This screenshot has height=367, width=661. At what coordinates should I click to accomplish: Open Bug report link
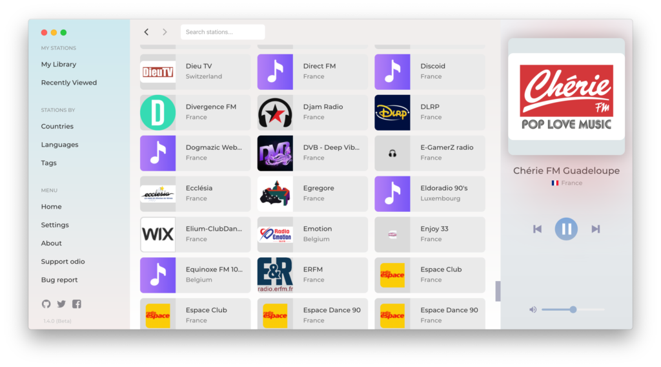[x=59, y=280]
